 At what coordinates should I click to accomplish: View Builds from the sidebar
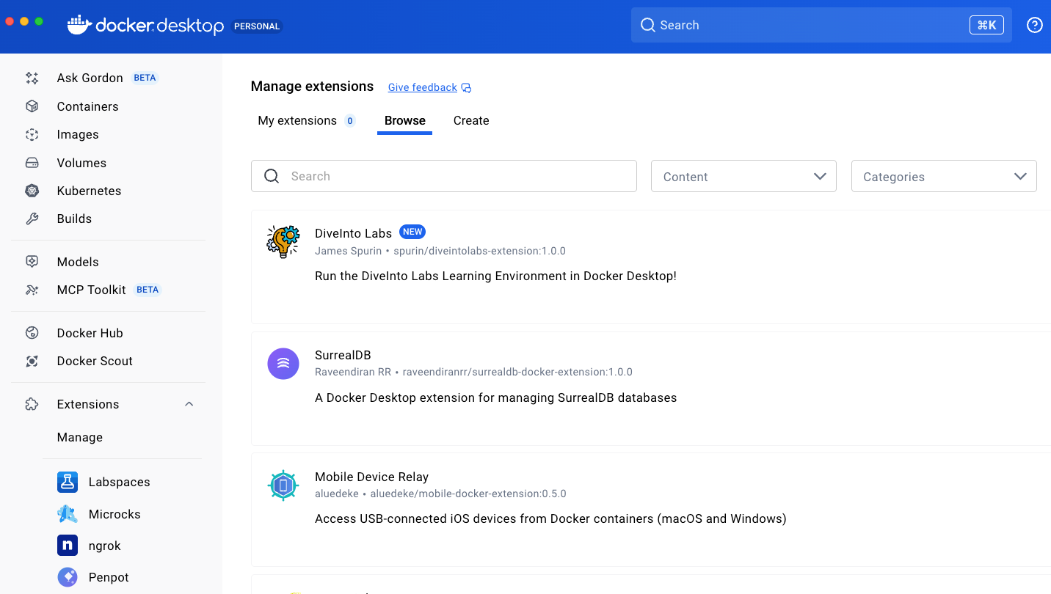[76, 219]
